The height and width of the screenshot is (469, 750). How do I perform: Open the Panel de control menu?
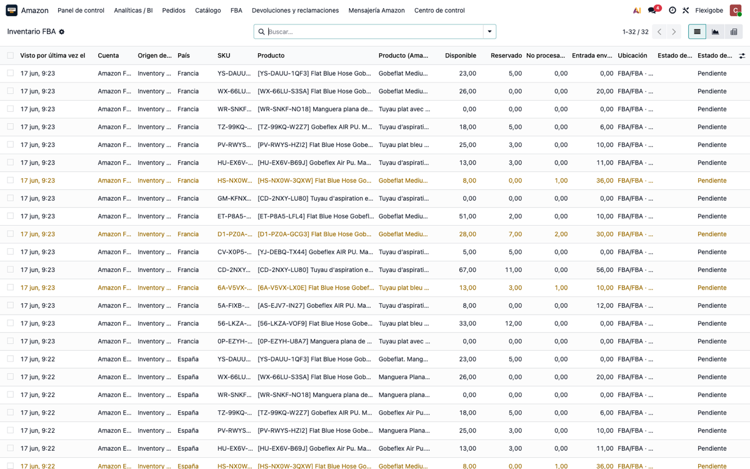81,10
